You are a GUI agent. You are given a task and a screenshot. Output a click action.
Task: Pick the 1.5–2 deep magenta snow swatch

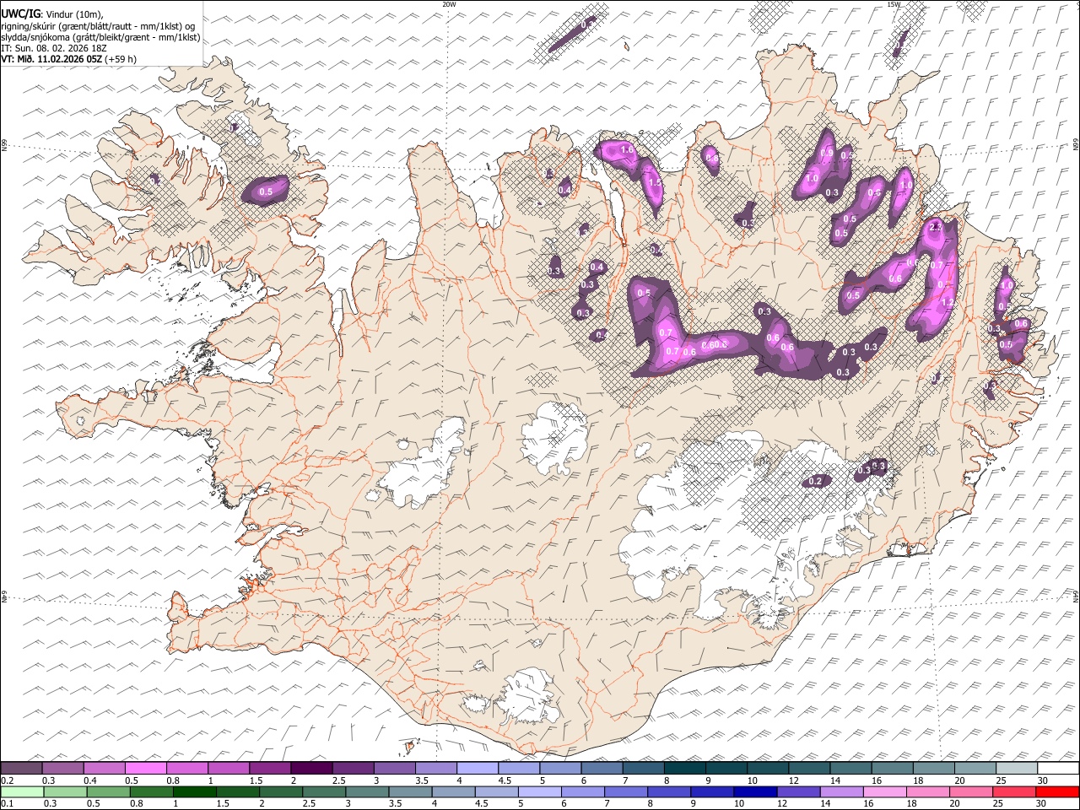tap(270, 768)
